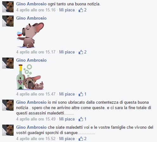Open the dog drinking wine sticker
The image size is (157, 142).
(30, 35)
